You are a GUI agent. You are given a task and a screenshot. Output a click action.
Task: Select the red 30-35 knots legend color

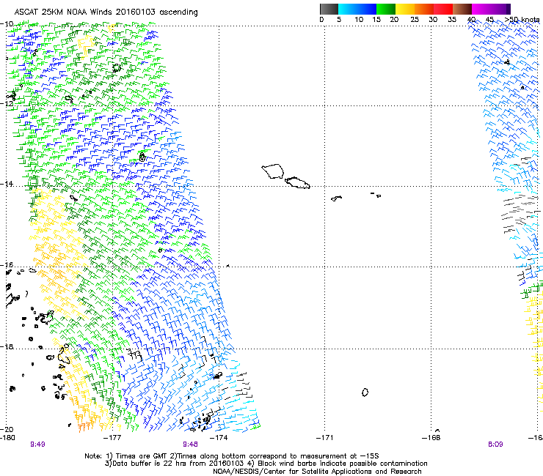point(443,9)
